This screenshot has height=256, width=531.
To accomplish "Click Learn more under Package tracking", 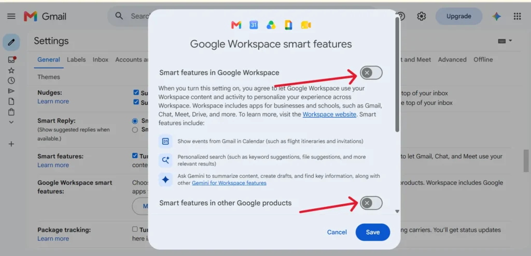I will 53,238.
